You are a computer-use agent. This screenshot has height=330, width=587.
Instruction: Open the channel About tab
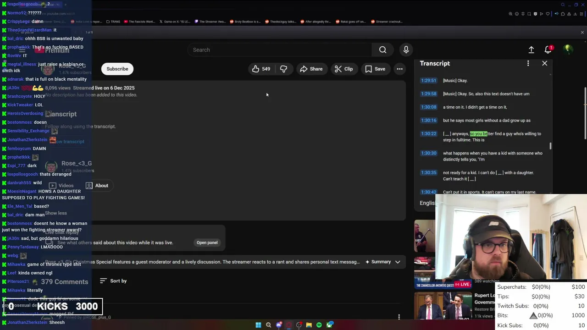[97, 186]
